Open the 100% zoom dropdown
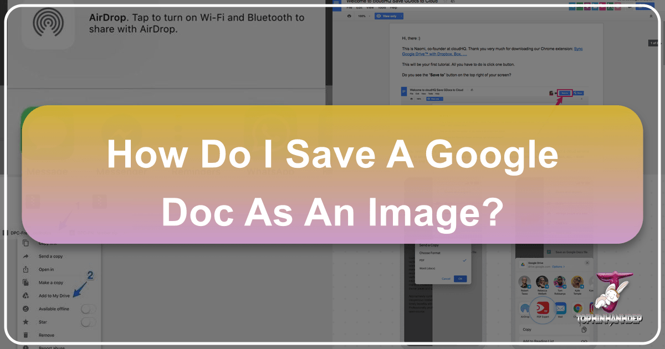 pos(363,16)
